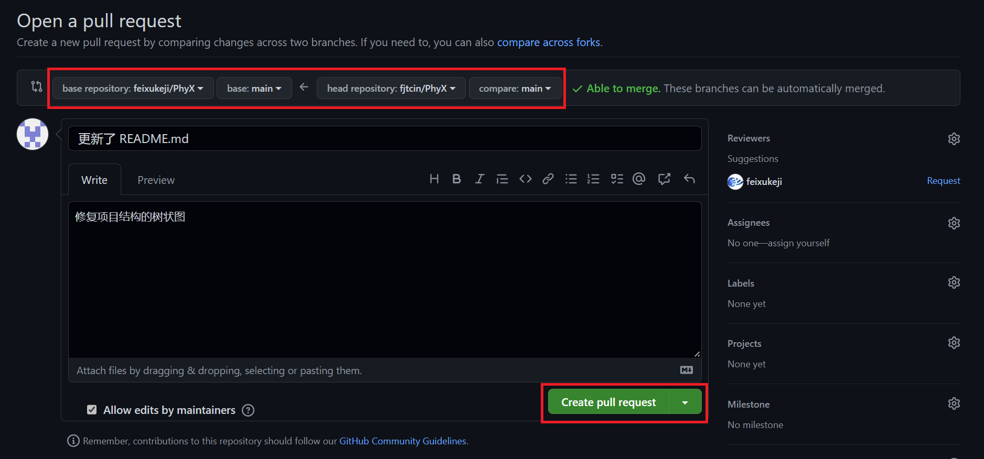Screen dimensions: 984x459
Task: Click the user avatar beside the title
Action: [33, 134]
